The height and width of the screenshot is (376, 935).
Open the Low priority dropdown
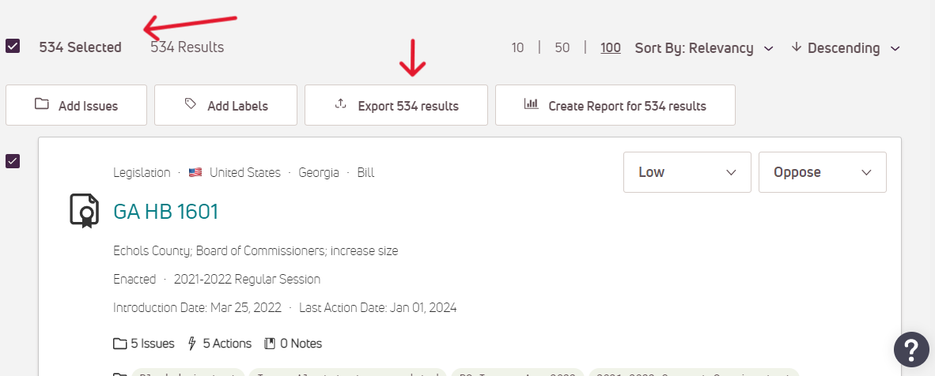click(x=687, y=172)
